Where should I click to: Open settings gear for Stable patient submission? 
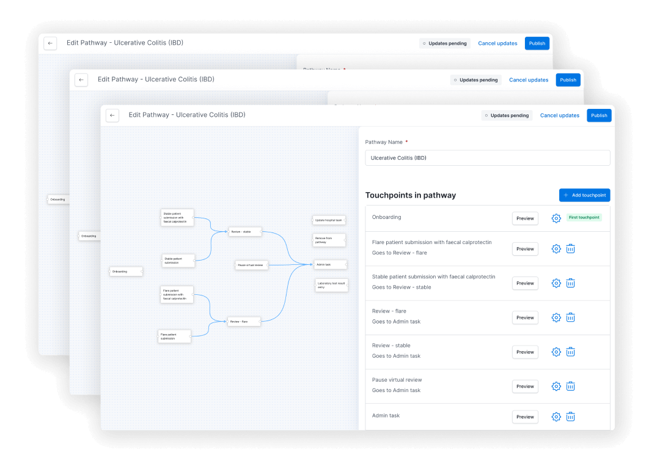[x=556, y=283]
